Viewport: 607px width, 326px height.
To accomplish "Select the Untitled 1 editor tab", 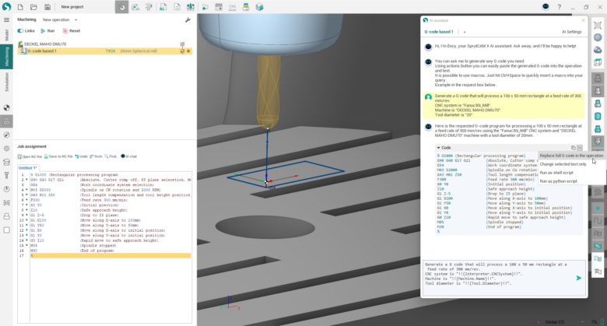I will click(28, 168).
